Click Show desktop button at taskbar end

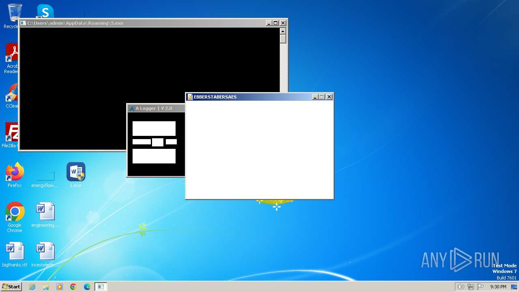click(x=514, y=287)
